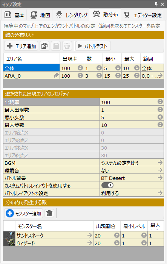167x264 pixels.
Task: Select the ARA_0 row in the area list
Action: coord(83,76)
